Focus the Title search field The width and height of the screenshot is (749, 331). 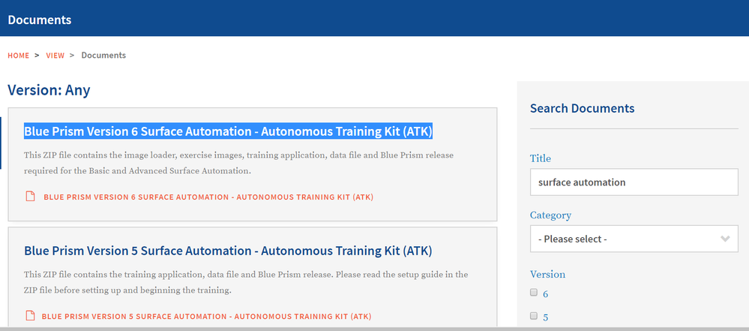pyautogui.click(x=634, y=182)
